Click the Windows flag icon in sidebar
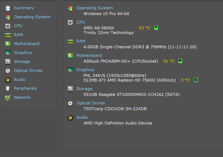This screenshot has height=157, width=223. point(7,17)
